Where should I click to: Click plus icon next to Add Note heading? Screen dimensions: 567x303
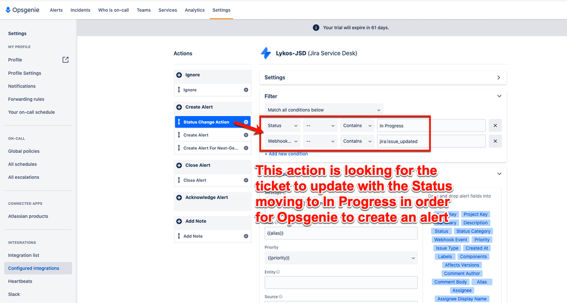coord(179,221)
